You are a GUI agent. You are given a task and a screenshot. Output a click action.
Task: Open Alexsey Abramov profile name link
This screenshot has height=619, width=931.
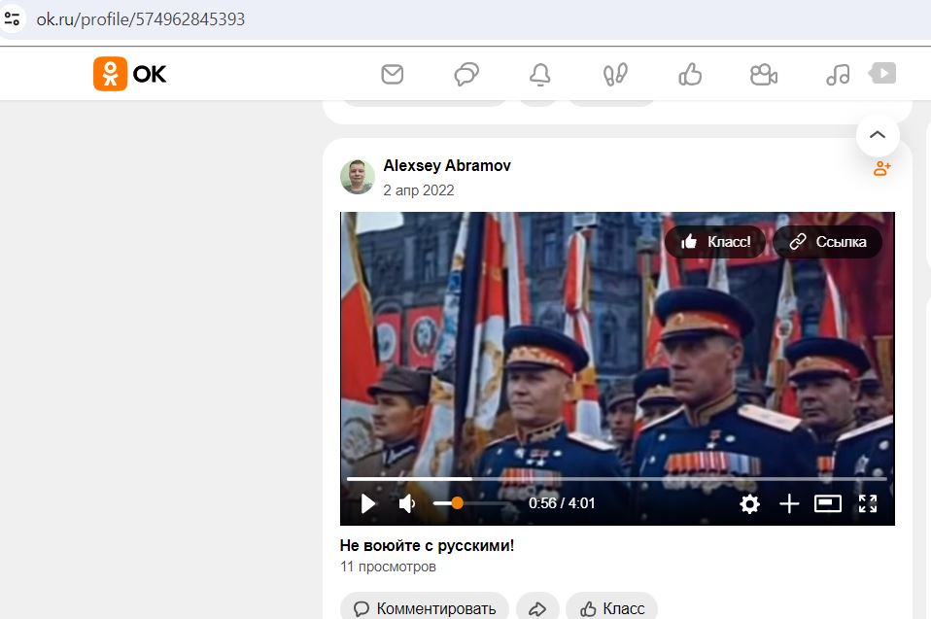pos(447,165)
